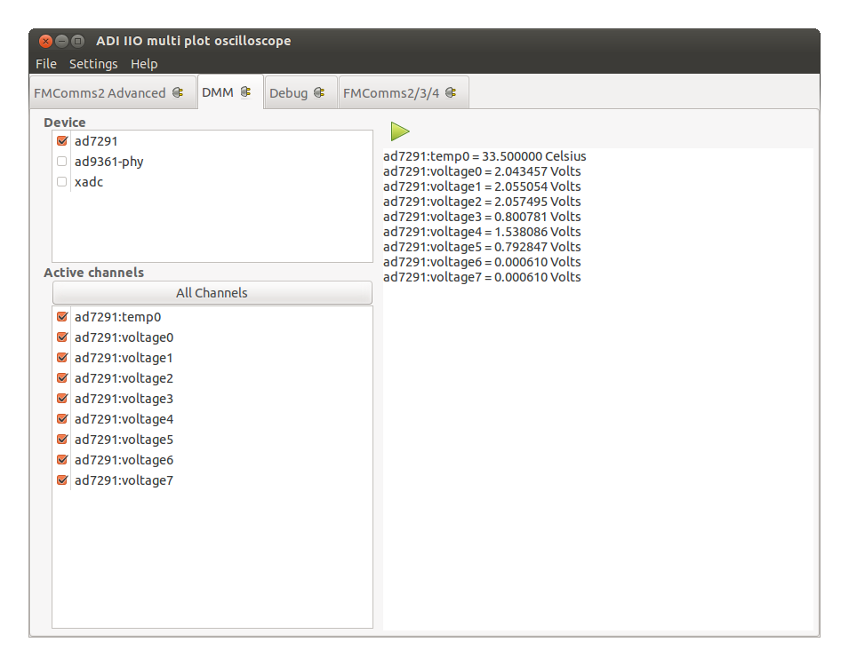Uncheck the ad7291:temp0 channel
The image size is (849, 666).
[61, 316]
